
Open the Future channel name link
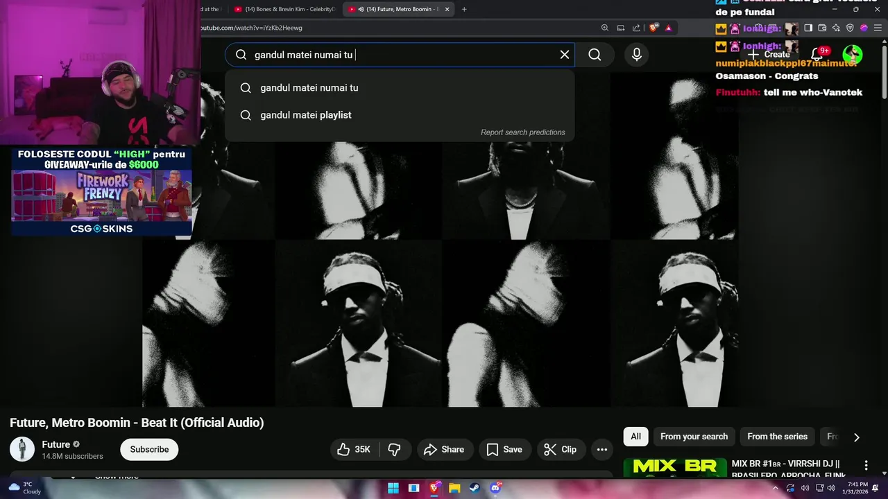point(56,445)
